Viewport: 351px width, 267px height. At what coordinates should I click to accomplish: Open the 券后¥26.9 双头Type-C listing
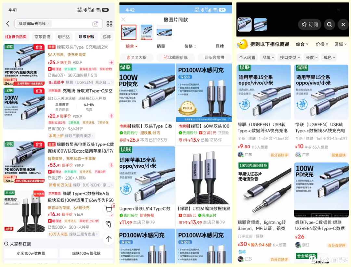(147, 103)
